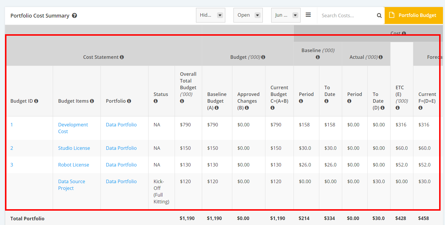Click info icon under Overall Total Budget
The width and height of the screenshot is (445, 225).
click(182, 101)
